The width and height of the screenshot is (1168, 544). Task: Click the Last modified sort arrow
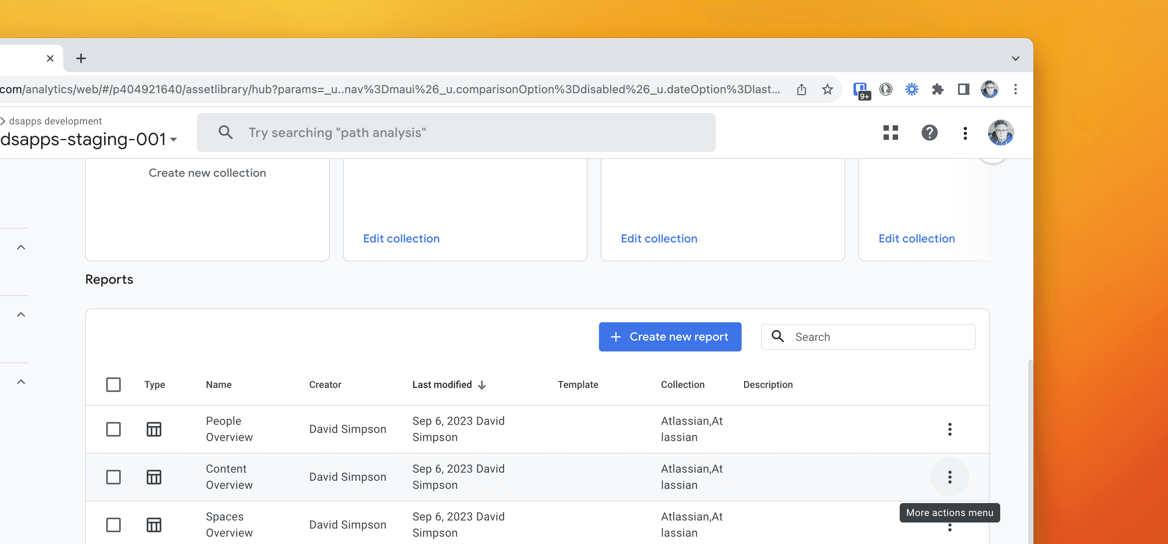coord(481,385)
